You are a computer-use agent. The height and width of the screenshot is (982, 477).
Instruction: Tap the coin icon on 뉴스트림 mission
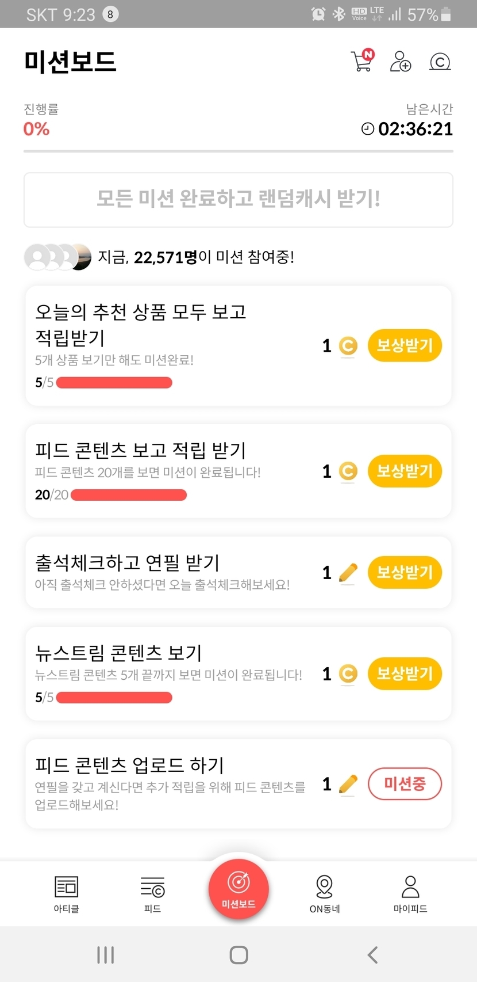[348, 673]
